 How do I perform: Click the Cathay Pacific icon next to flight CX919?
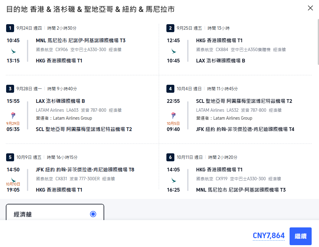coord(174,181)
